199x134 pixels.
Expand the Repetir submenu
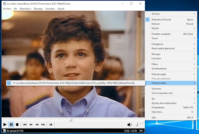[x=171, y=28]
